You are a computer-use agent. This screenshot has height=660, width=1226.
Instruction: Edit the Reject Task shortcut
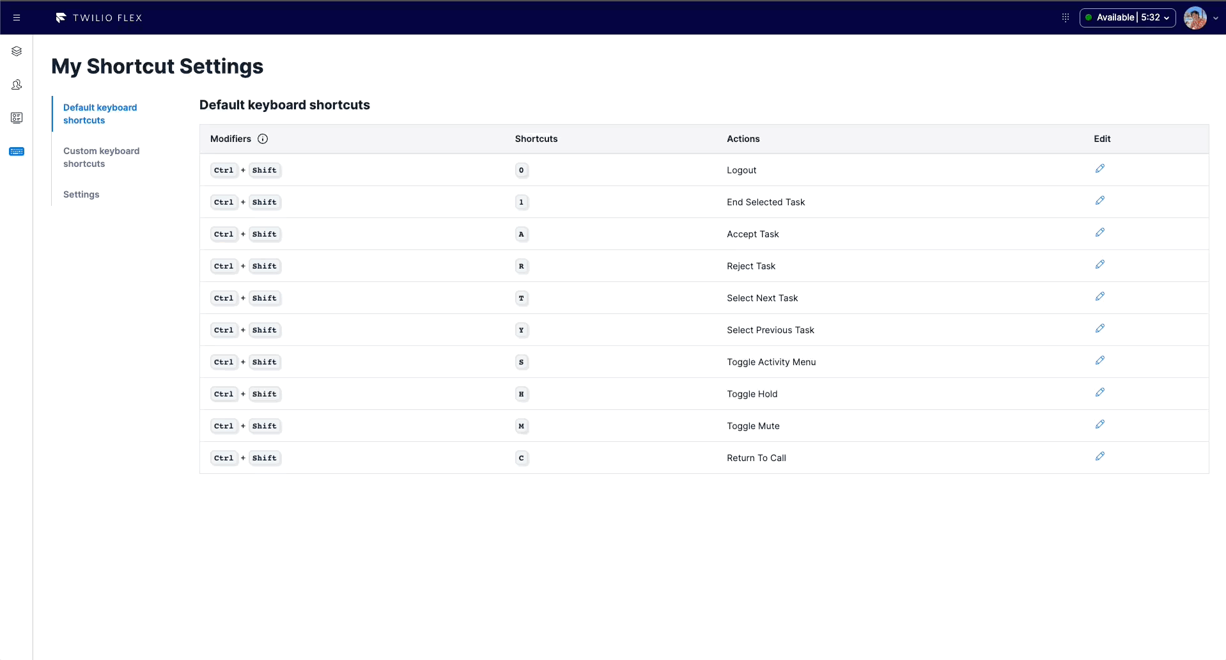[x=1099, y=265]
